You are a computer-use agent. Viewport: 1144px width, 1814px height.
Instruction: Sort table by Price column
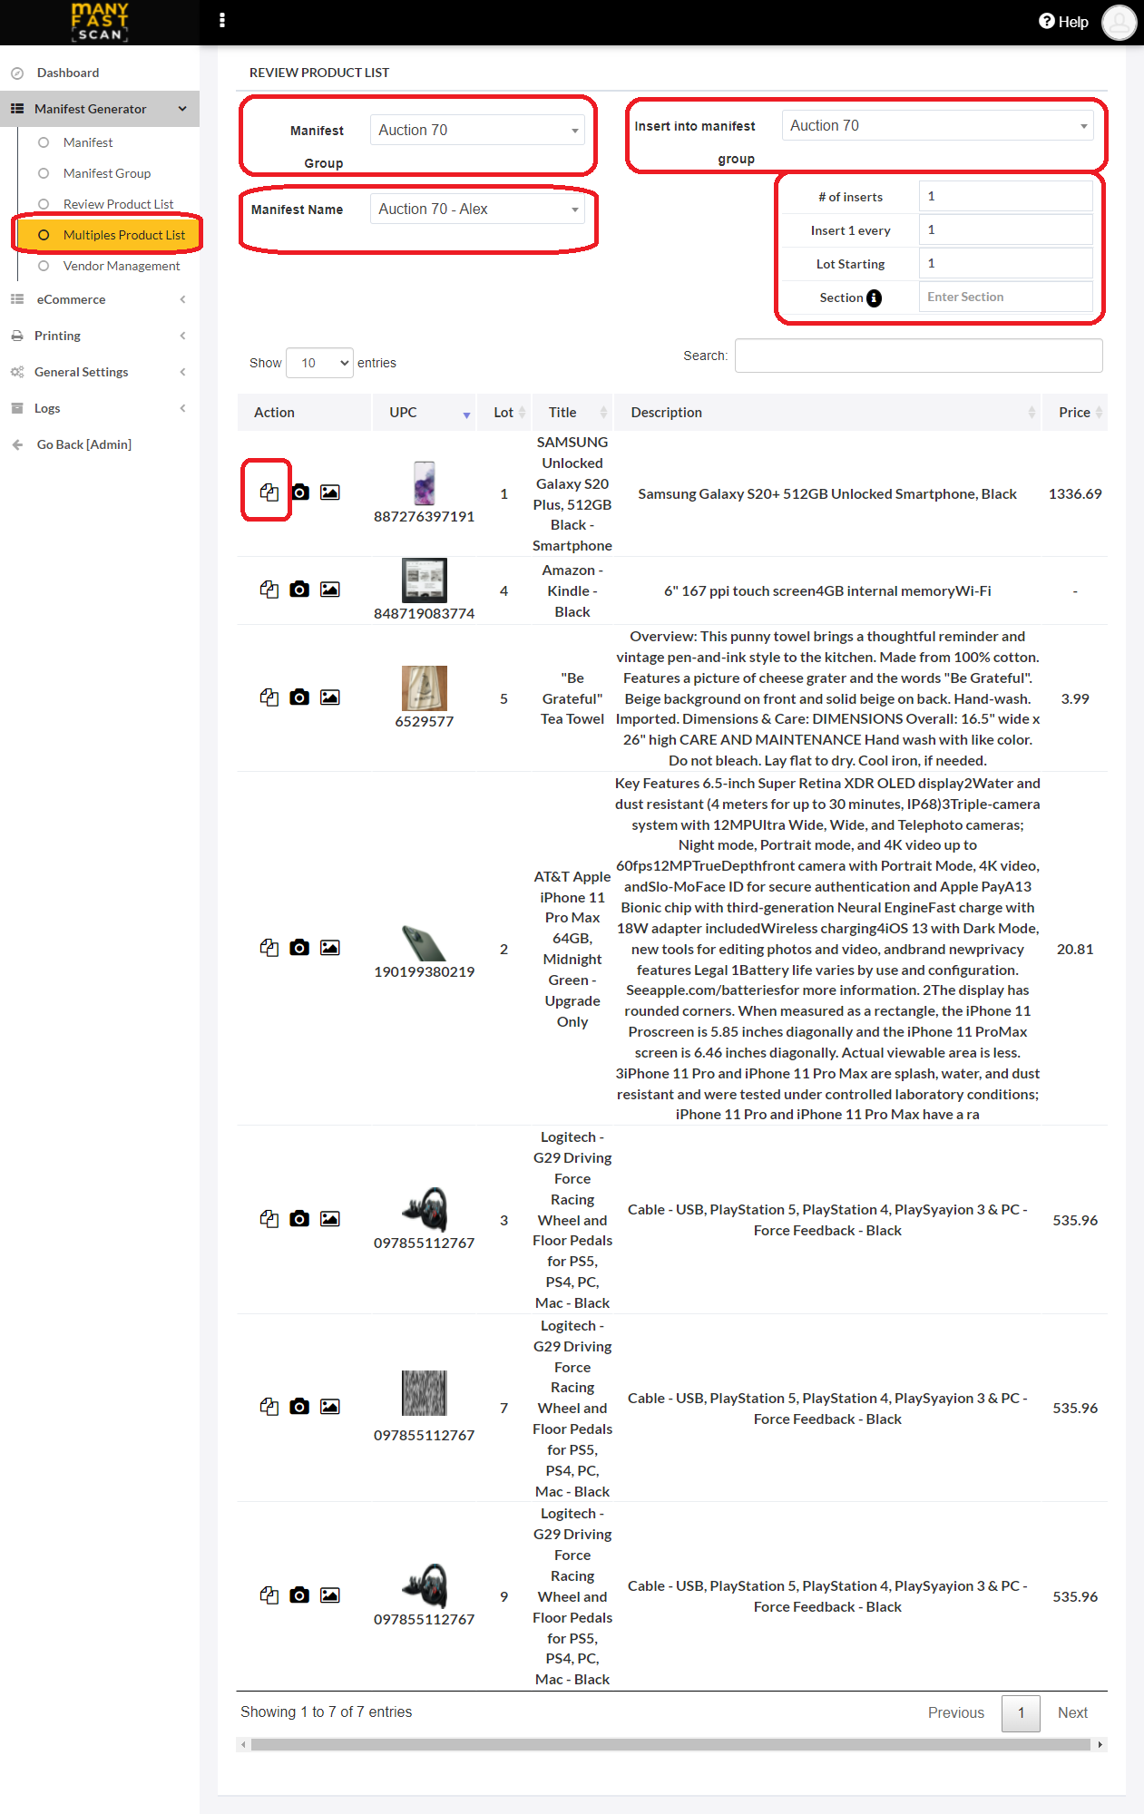[x=1075, y=413]
